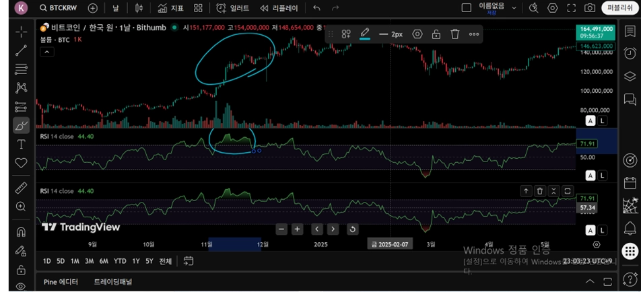The height and width of the screenshot is (292, 641).
Task: Open the go to date calendar
Action: (x=189, y=261)
